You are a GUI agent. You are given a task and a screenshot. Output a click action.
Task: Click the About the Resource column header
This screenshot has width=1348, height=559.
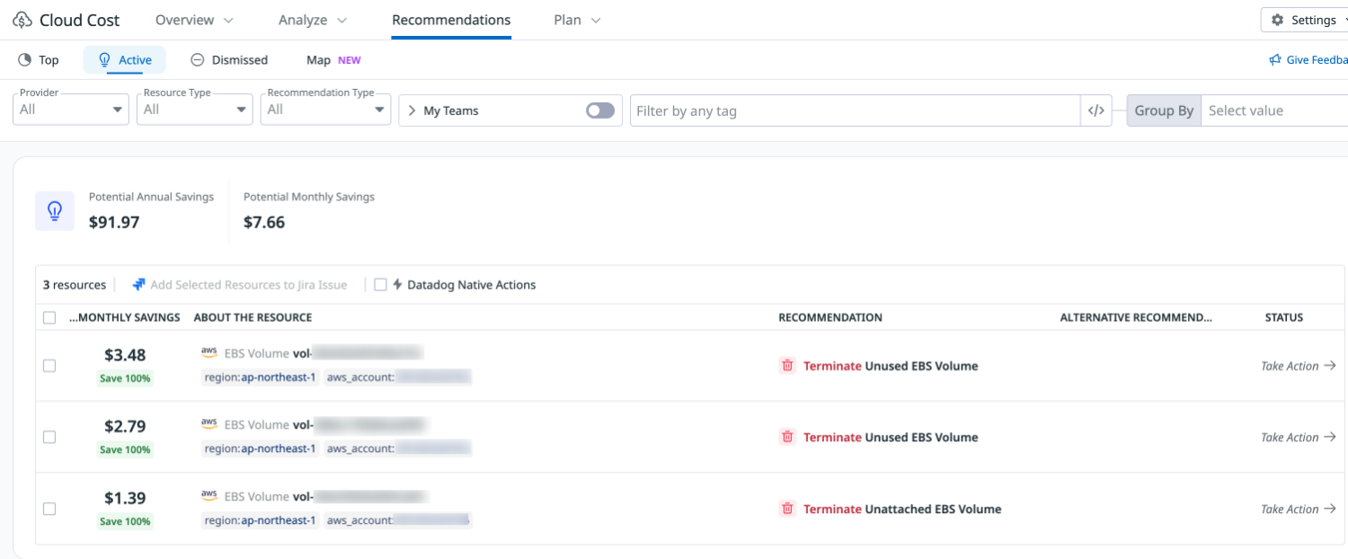pyautogui.click(x=253, y=317)
